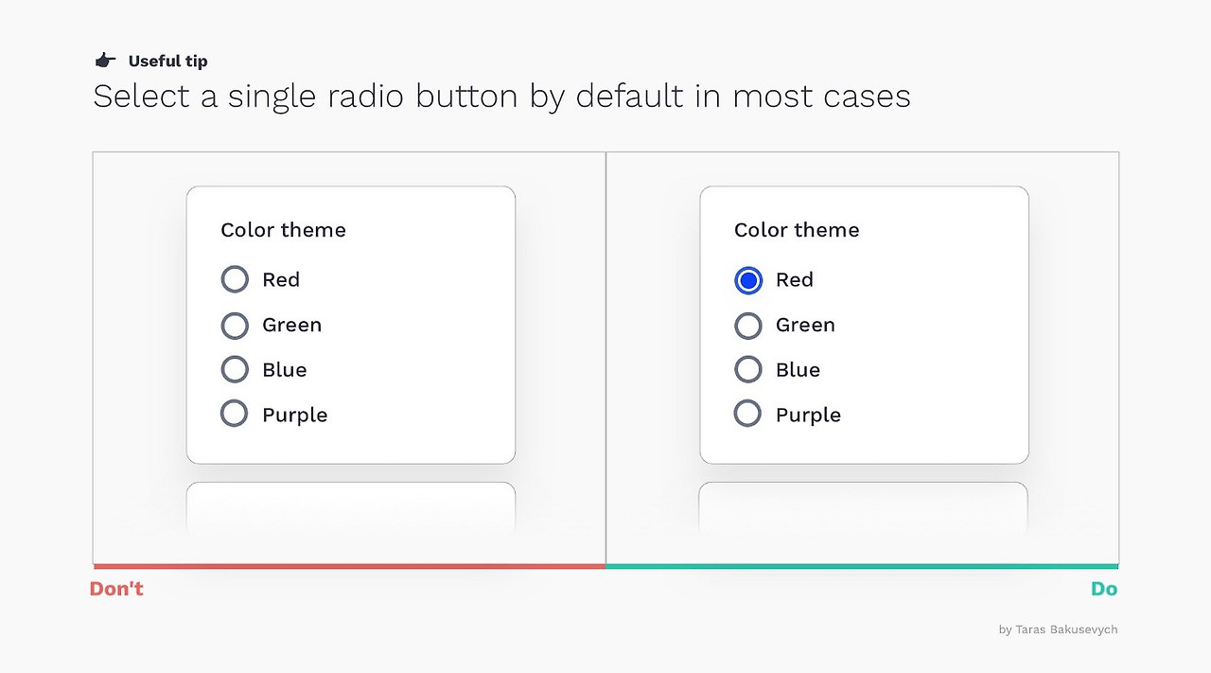The width and height of the screenshot is (1211, 673).
Task: Click the Red option text in the Do panel
Action: coord(794,280)
